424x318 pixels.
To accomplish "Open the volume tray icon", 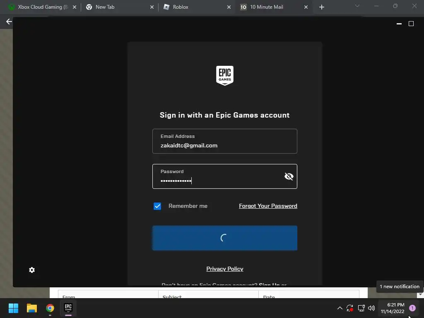I will pyautogui.click(x=371, y=308).
